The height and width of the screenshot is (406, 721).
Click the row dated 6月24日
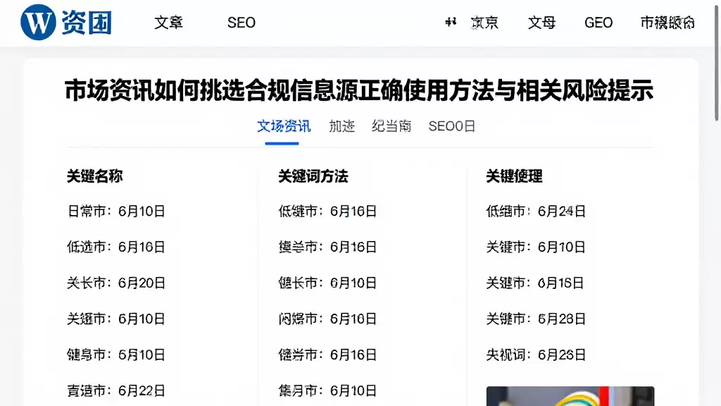(536, 211)
